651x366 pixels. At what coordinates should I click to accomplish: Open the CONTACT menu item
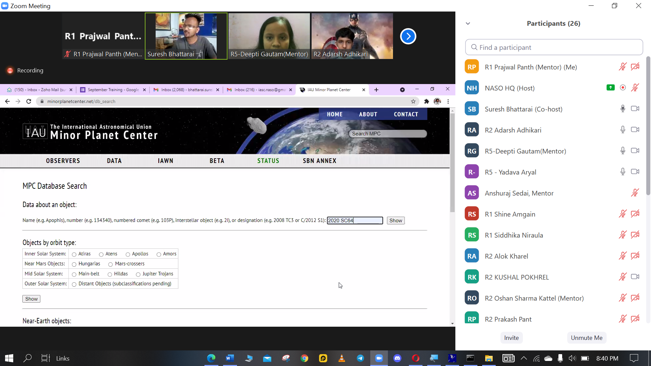click(x=406, y=114)
